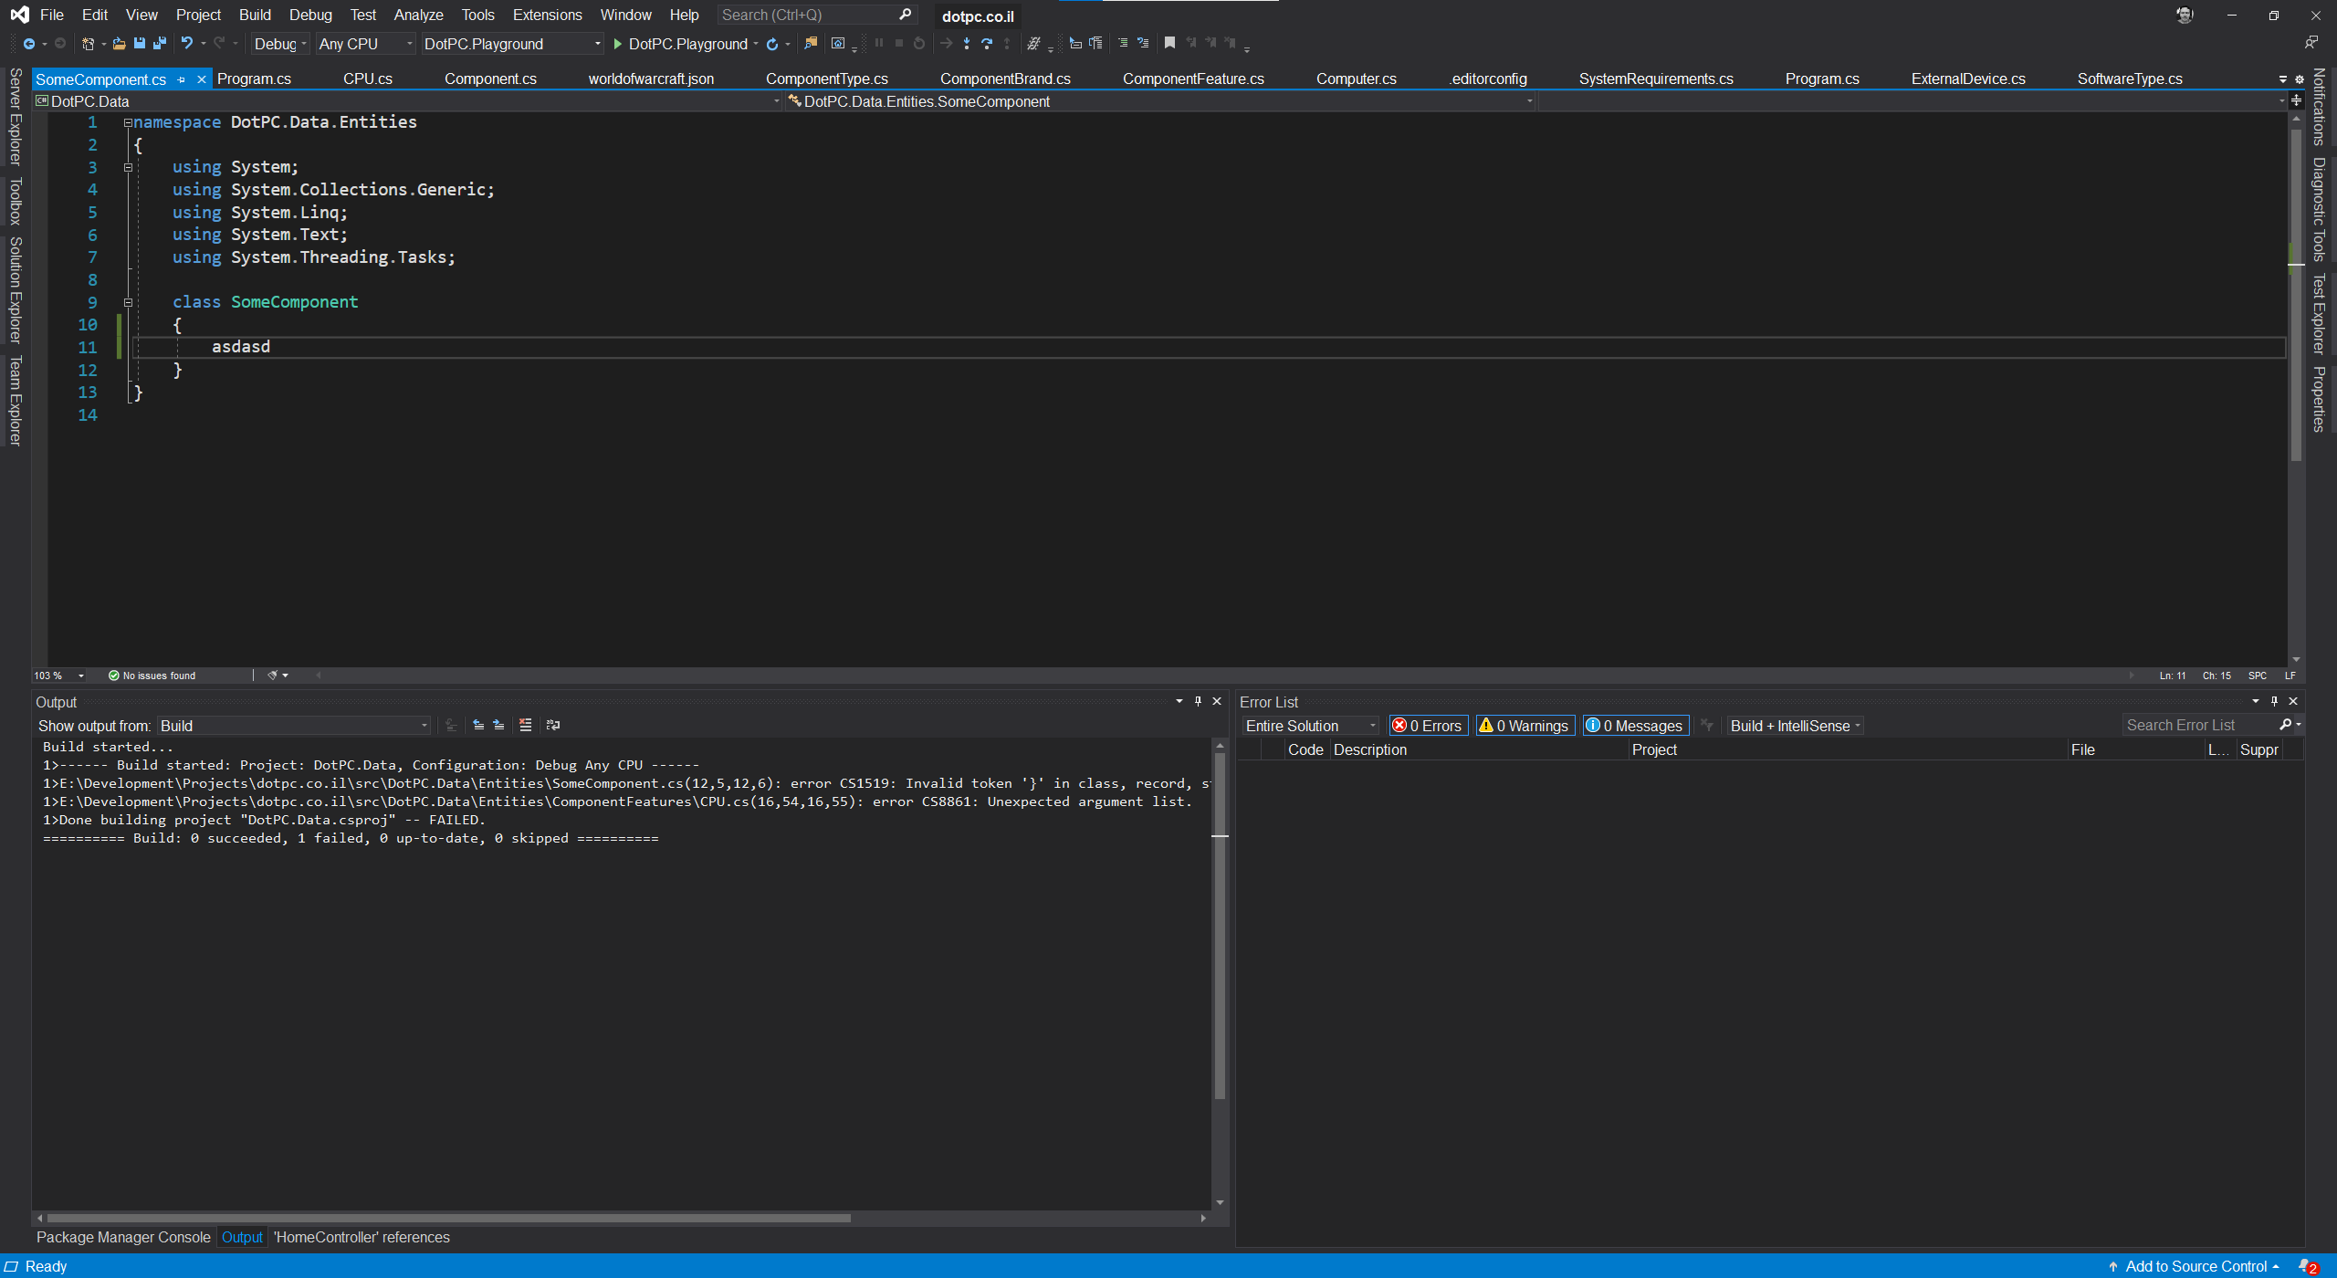This screenshot has height=1278, width=2337.
Task: Open the Diagnostic Tools side tab
Action: pyautogui.click(x=2319, y=209)
